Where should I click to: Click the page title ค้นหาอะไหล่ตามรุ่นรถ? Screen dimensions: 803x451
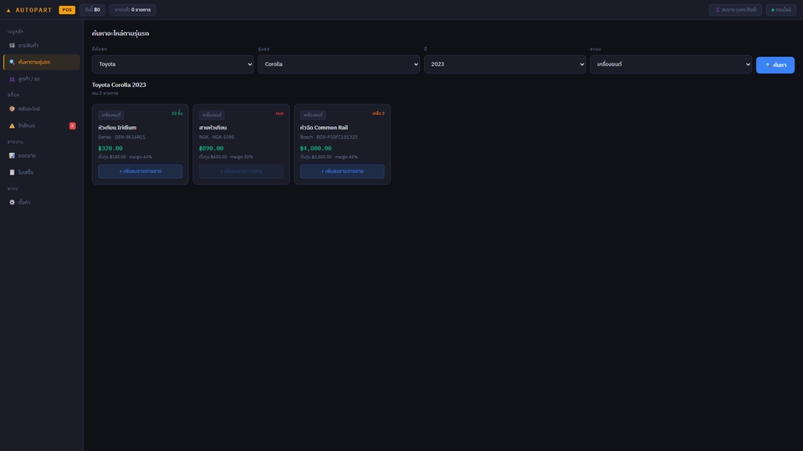[120, 33]
